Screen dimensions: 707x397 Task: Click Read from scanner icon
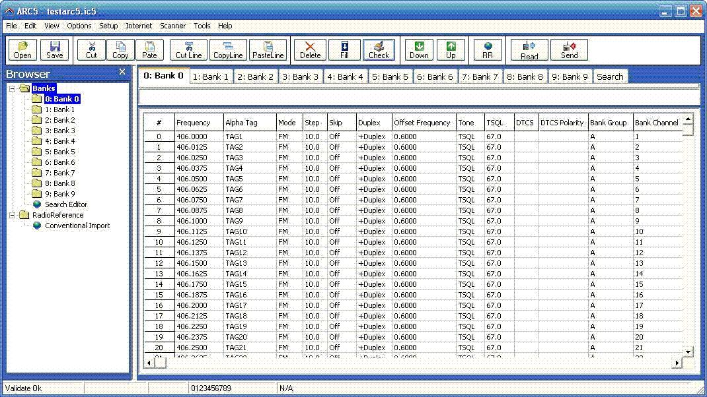pyautogui.click(x=529, y=49)
